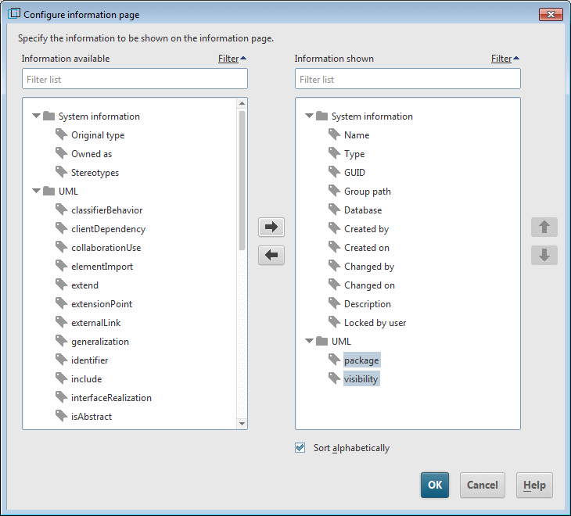The image size is (571, 516).
Task: Select the include item
Action: pos(86,379)
